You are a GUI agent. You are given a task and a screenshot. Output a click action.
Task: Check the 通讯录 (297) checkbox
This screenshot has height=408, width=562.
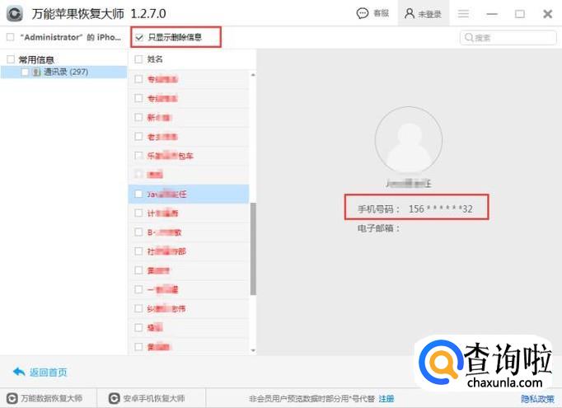click(x=25, y=72)
